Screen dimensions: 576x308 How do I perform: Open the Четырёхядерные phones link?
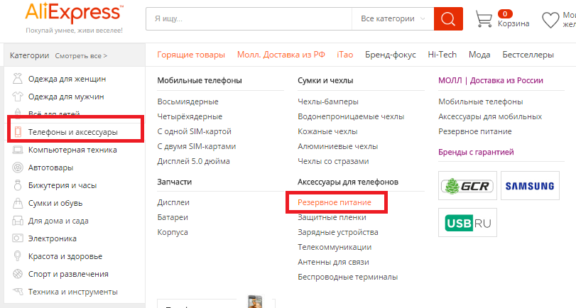[x=190, y=116]
